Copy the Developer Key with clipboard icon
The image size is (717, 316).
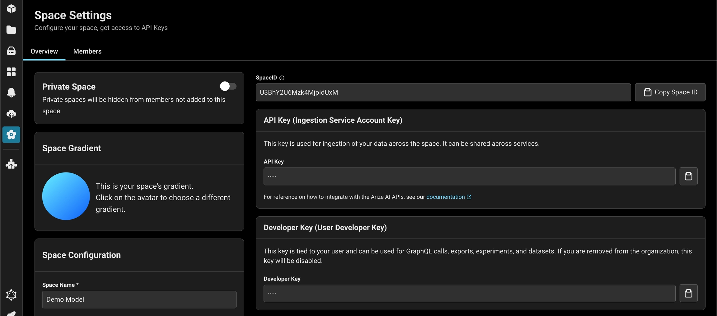point(688,293)
